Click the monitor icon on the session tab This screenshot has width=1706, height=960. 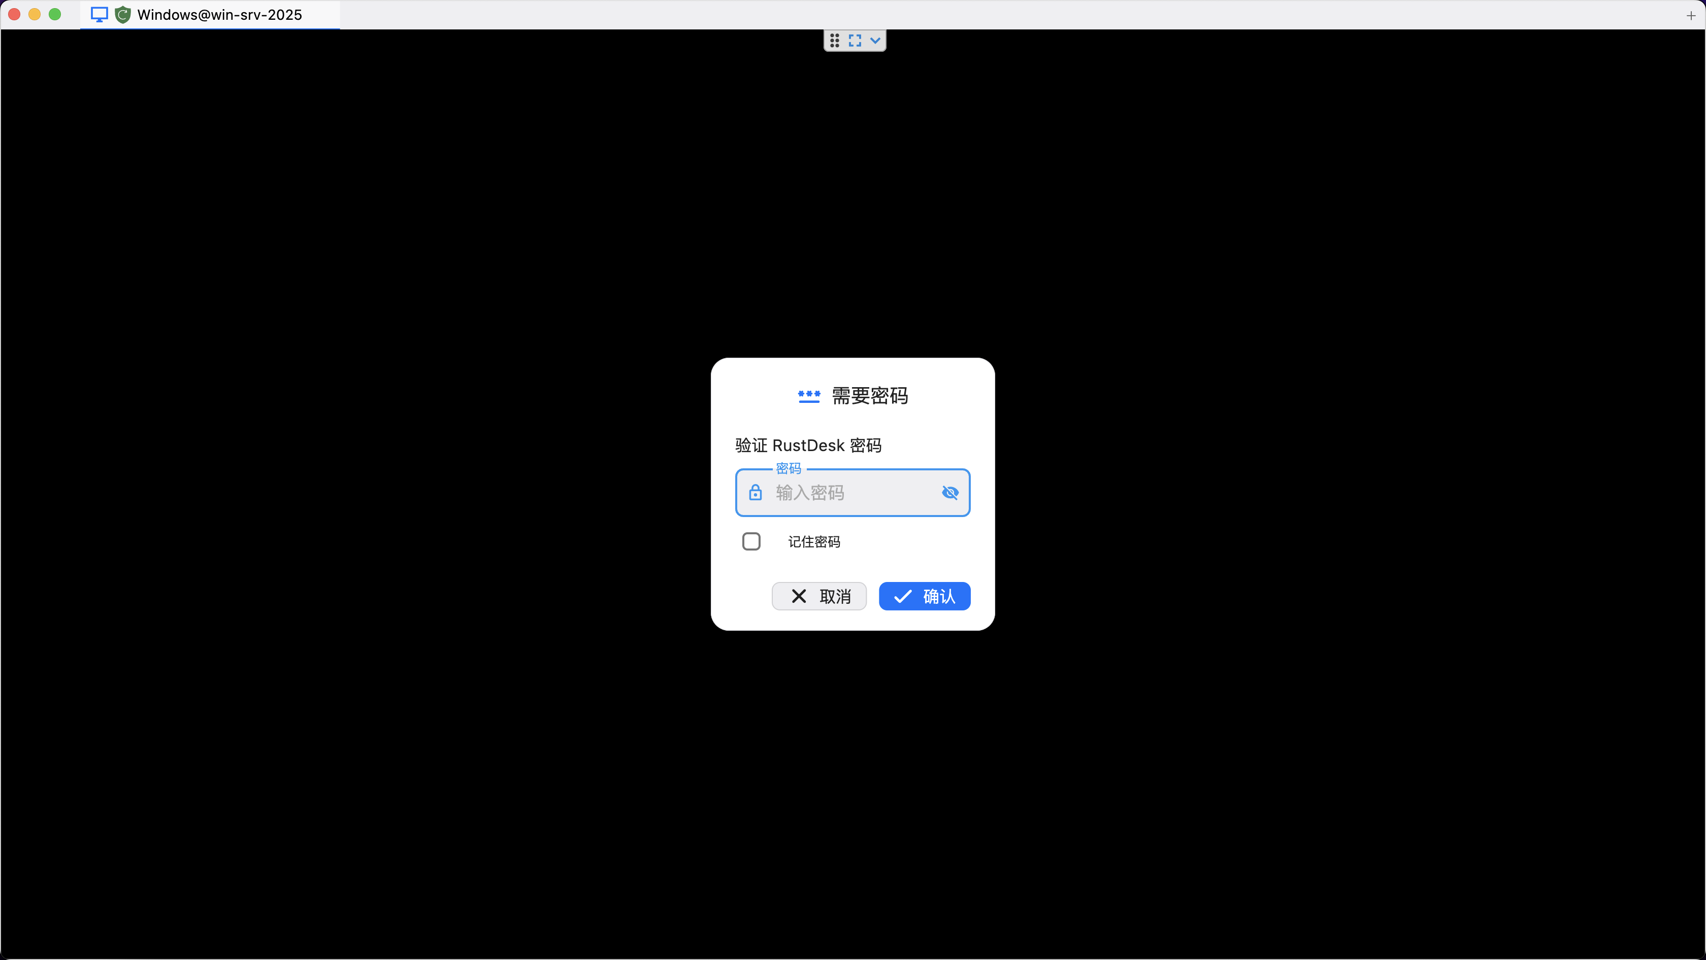(99, 14)
